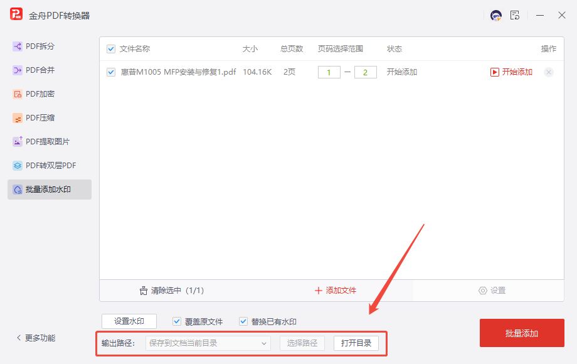Close the 金舟PDF转换器 window

(x=561, y=16)
